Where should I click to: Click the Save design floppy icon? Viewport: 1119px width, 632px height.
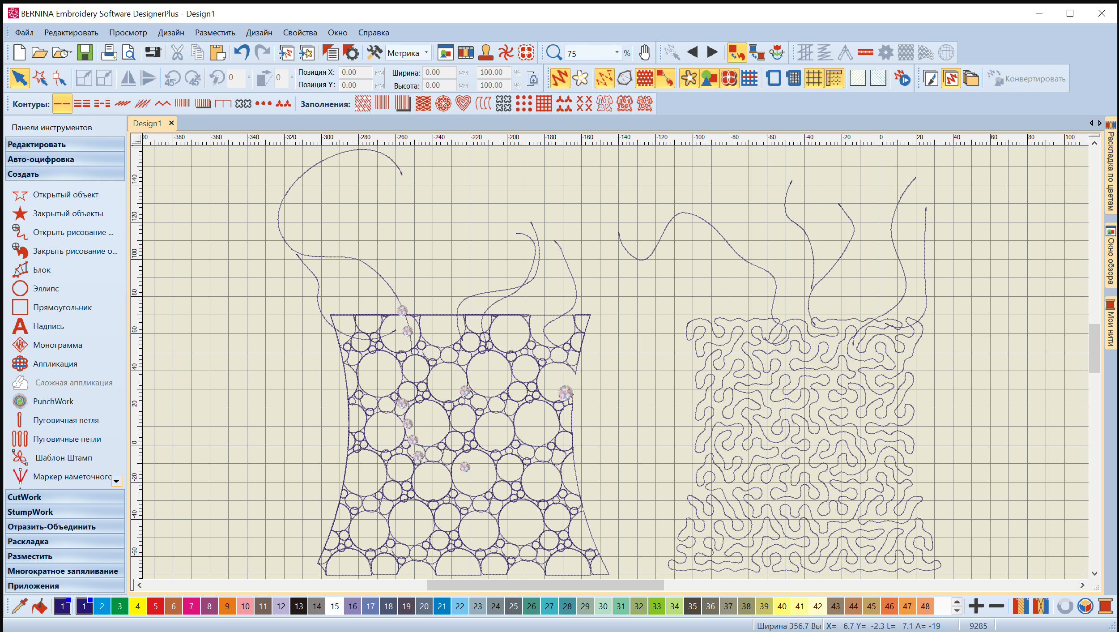85,53
